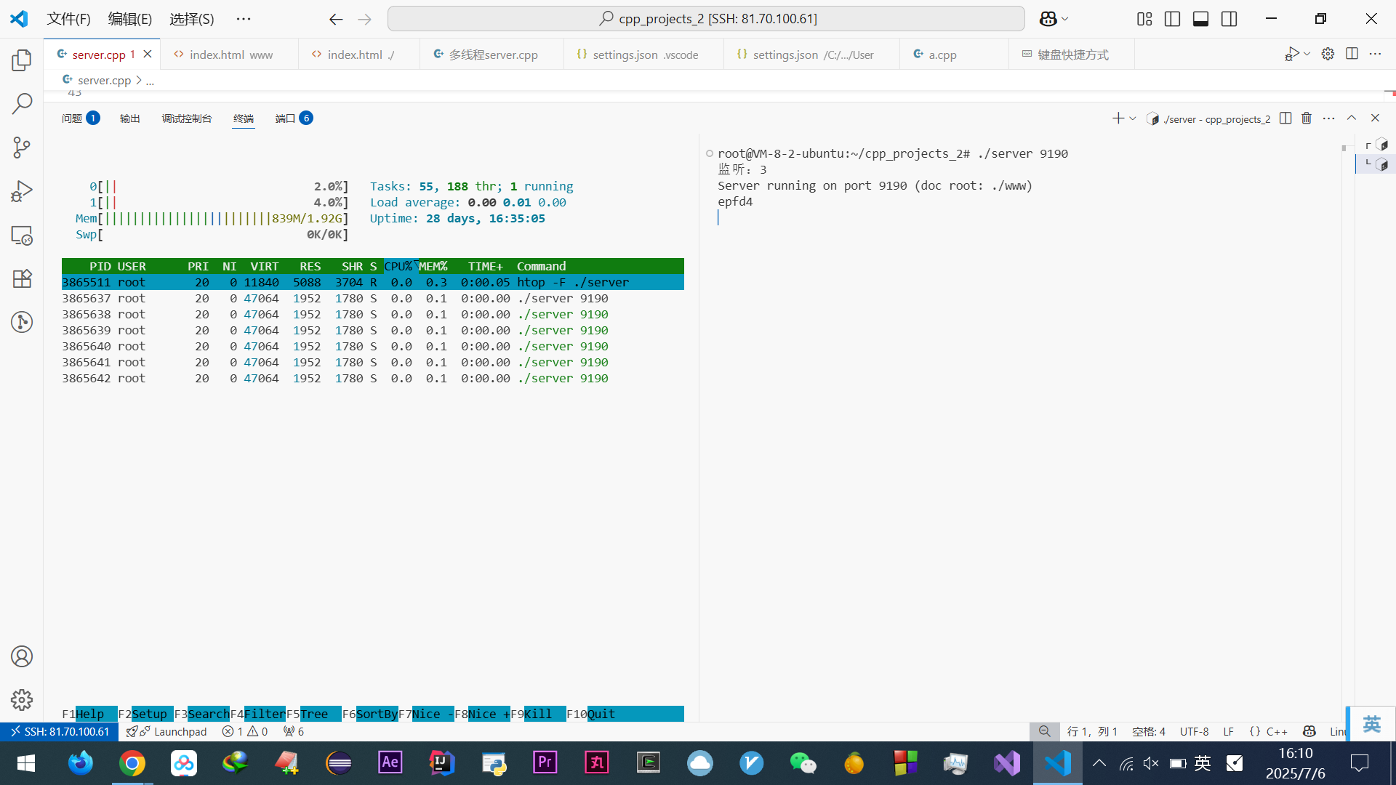The height and width of the screenshot is (785, 1396).
Task: Toggle primary side bar layout button
Action: (x=1172, y=19)
